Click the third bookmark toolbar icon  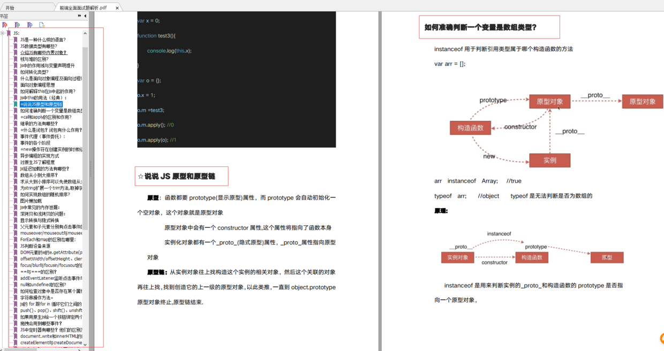point(29,25)
